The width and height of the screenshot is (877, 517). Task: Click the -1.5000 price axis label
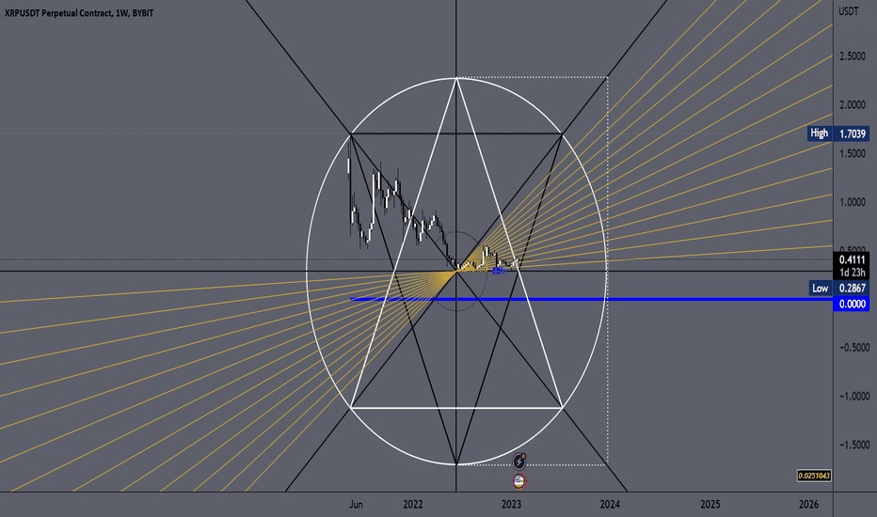[x=854, y=445]
